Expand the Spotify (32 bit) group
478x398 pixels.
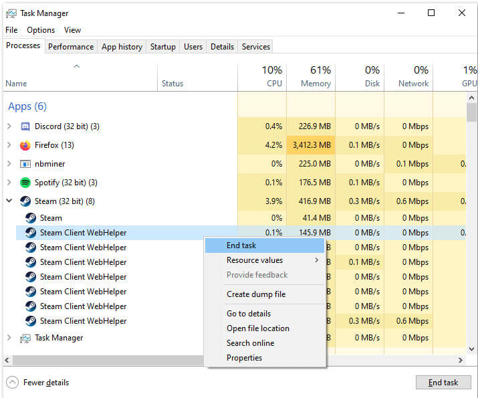pos(9,183)
